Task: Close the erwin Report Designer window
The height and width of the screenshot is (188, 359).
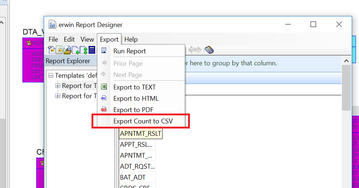Action: 339,24
